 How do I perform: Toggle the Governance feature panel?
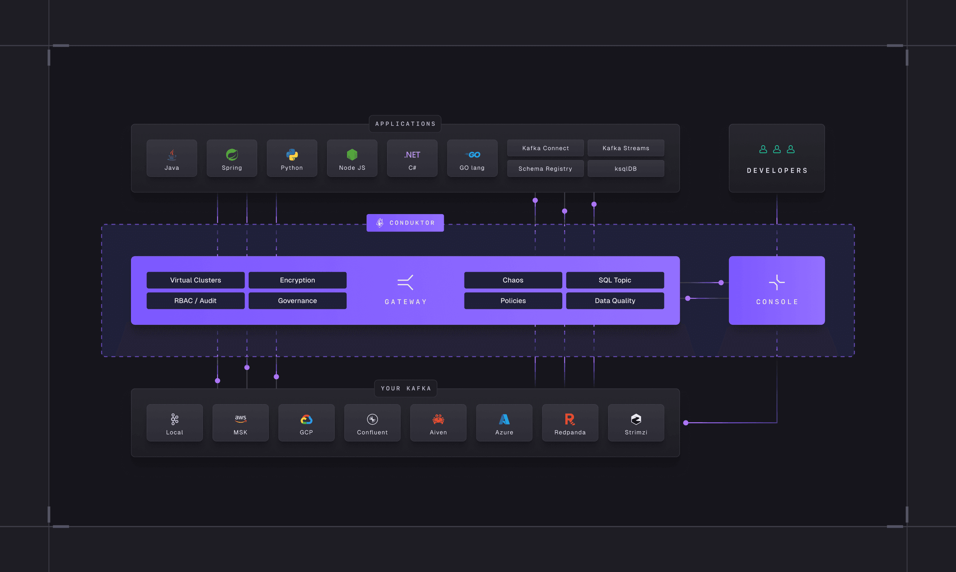[x=297, y=300]
